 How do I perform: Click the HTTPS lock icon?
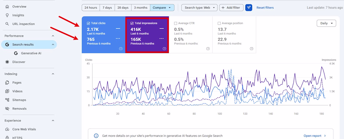pos(7,138)
